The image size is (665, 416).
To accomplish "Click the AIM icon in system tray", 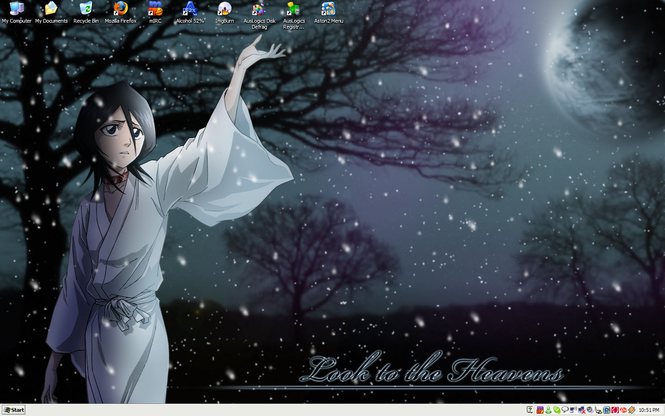I will coord(623,410).
